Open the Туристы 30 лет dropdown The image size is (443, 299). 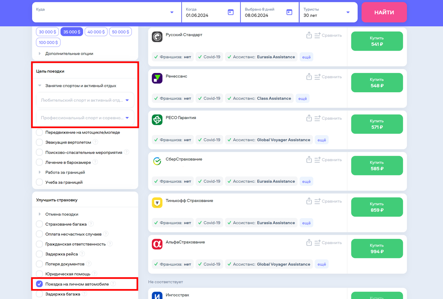[328, 12]
